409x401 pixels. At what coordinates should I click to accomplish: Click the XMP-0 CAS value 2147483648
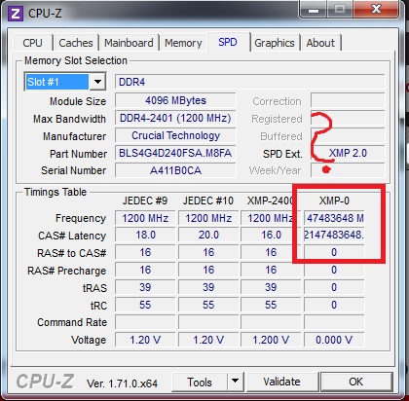334,235
